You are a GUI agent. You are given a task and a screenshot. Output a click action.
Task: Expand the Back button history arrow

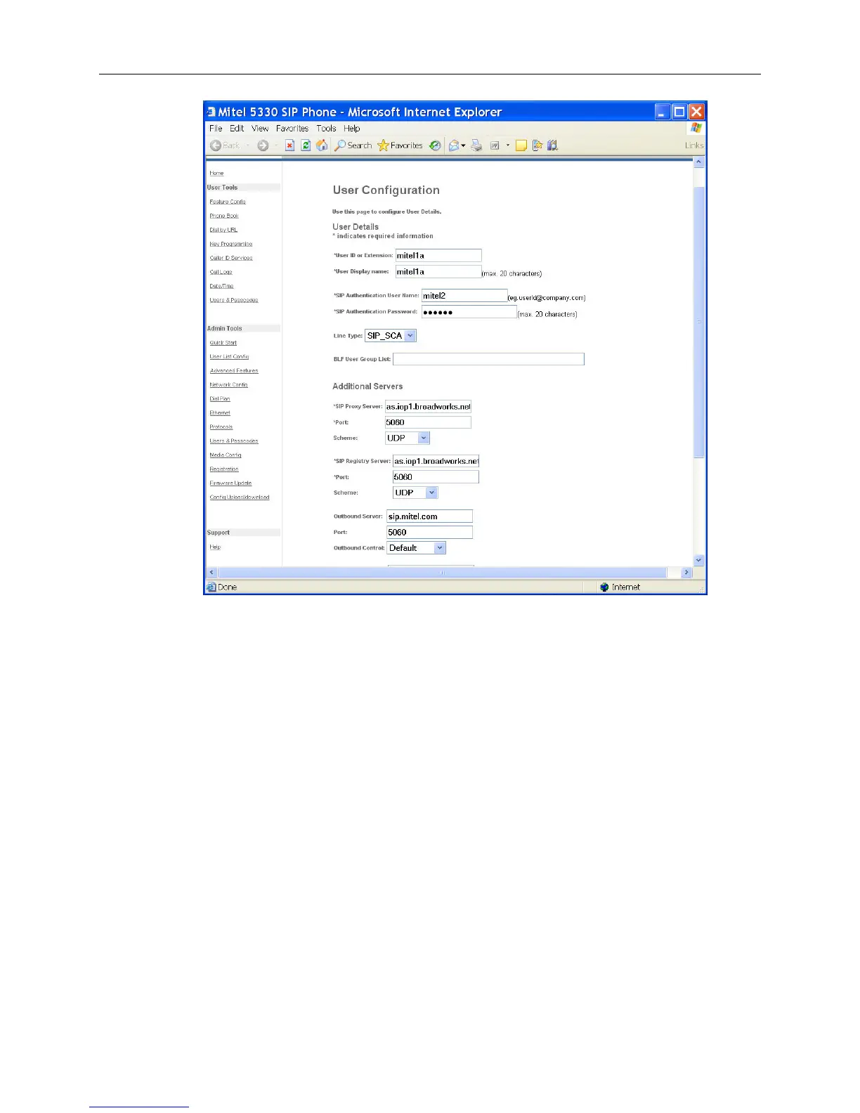pos(248,146)
